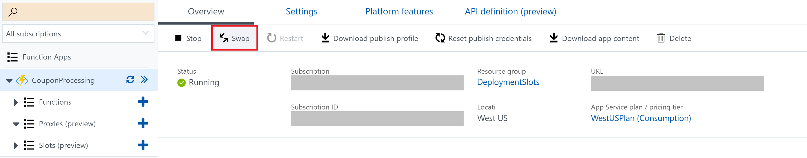Add a new function with plus icon
Image resolution: width=807 pixels, height=158 pixels.
click(x=143, y=102)
